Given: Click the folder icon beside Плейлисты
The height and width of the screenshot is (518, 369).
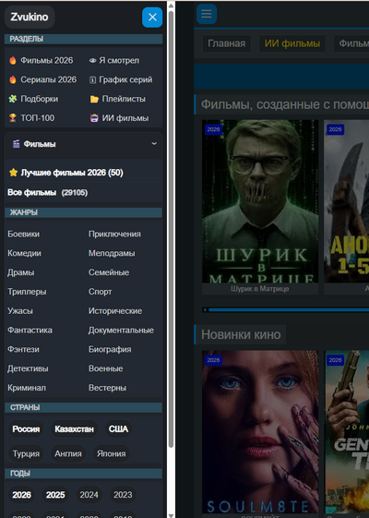Looking at the screenshot, I should click(94, 99).
